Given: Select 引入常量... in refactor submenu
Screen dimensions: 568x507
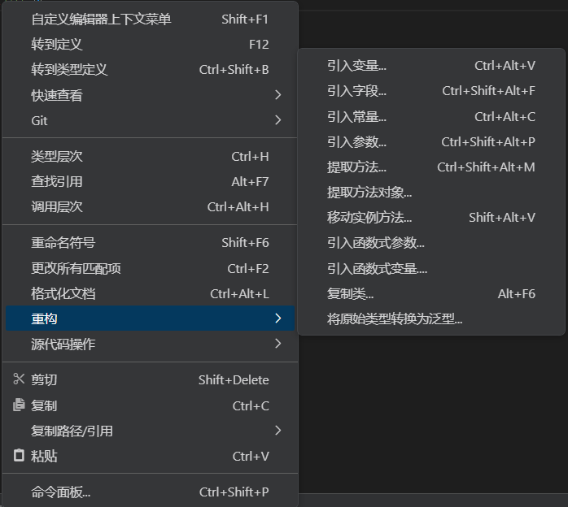Looking at the screenshot, I should click(x=431, y=117).
